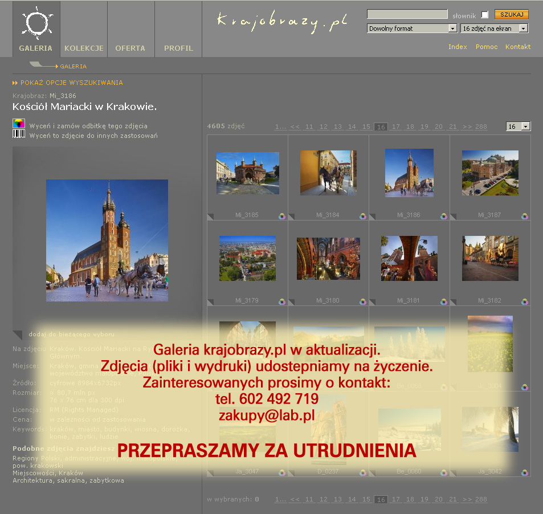
Task: Click color wheel icon under Mi_3185
Action: click(282, 216)
